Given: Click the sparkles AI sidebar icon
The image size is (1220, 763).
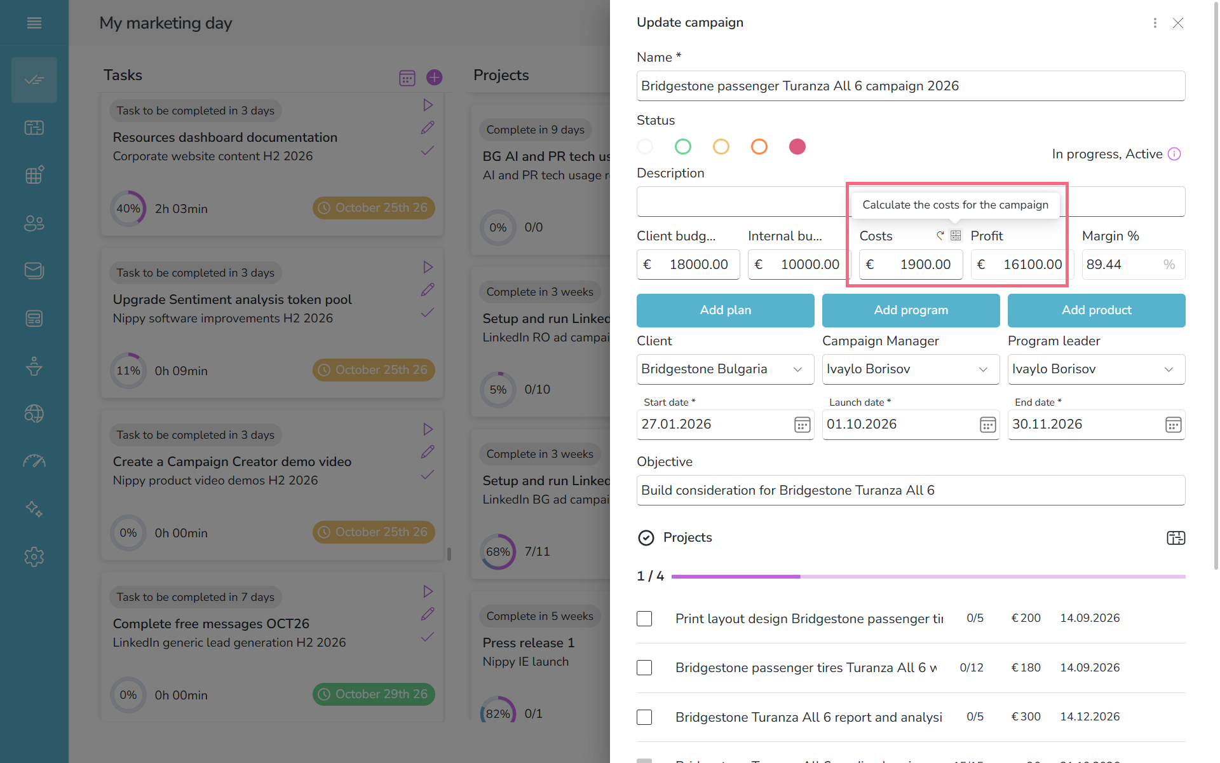Looking at the screenshot, I should pos(34,509).
